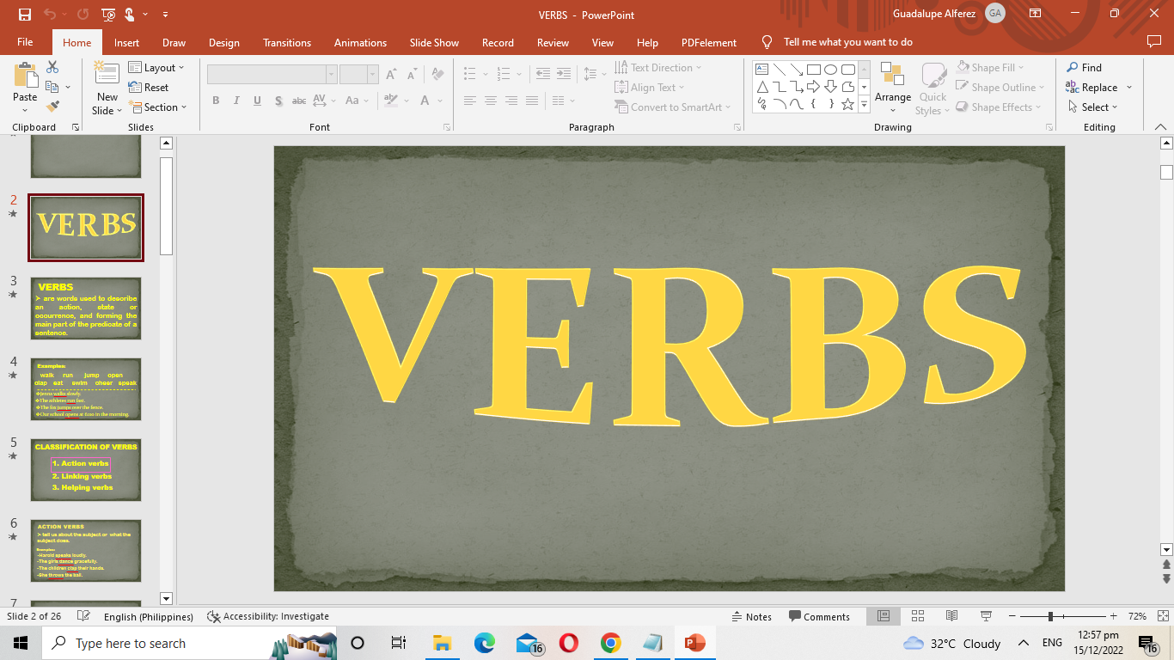The height and width of the screenshot is (660, 1174).
Task: Toggle the Notes pane
Action: coord(751,616)
